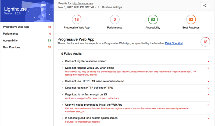Click 'Failures: No manifest was fetched.' under splash screen

83,122
